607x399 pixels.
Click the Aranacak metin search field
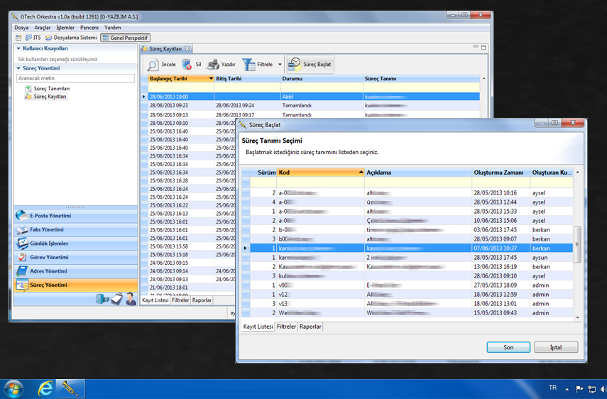coord(75,79)
